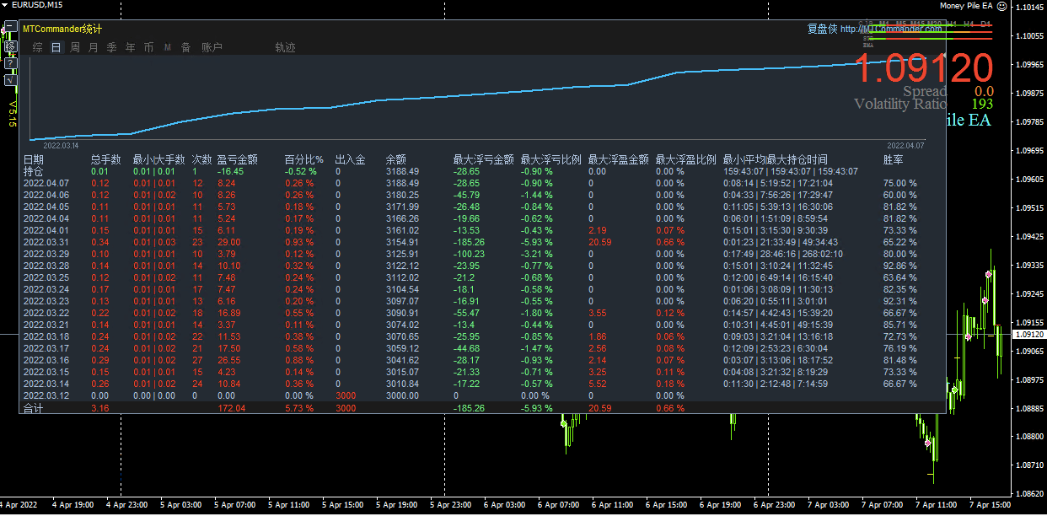Click the total profit value 172.04

[231, 409]
